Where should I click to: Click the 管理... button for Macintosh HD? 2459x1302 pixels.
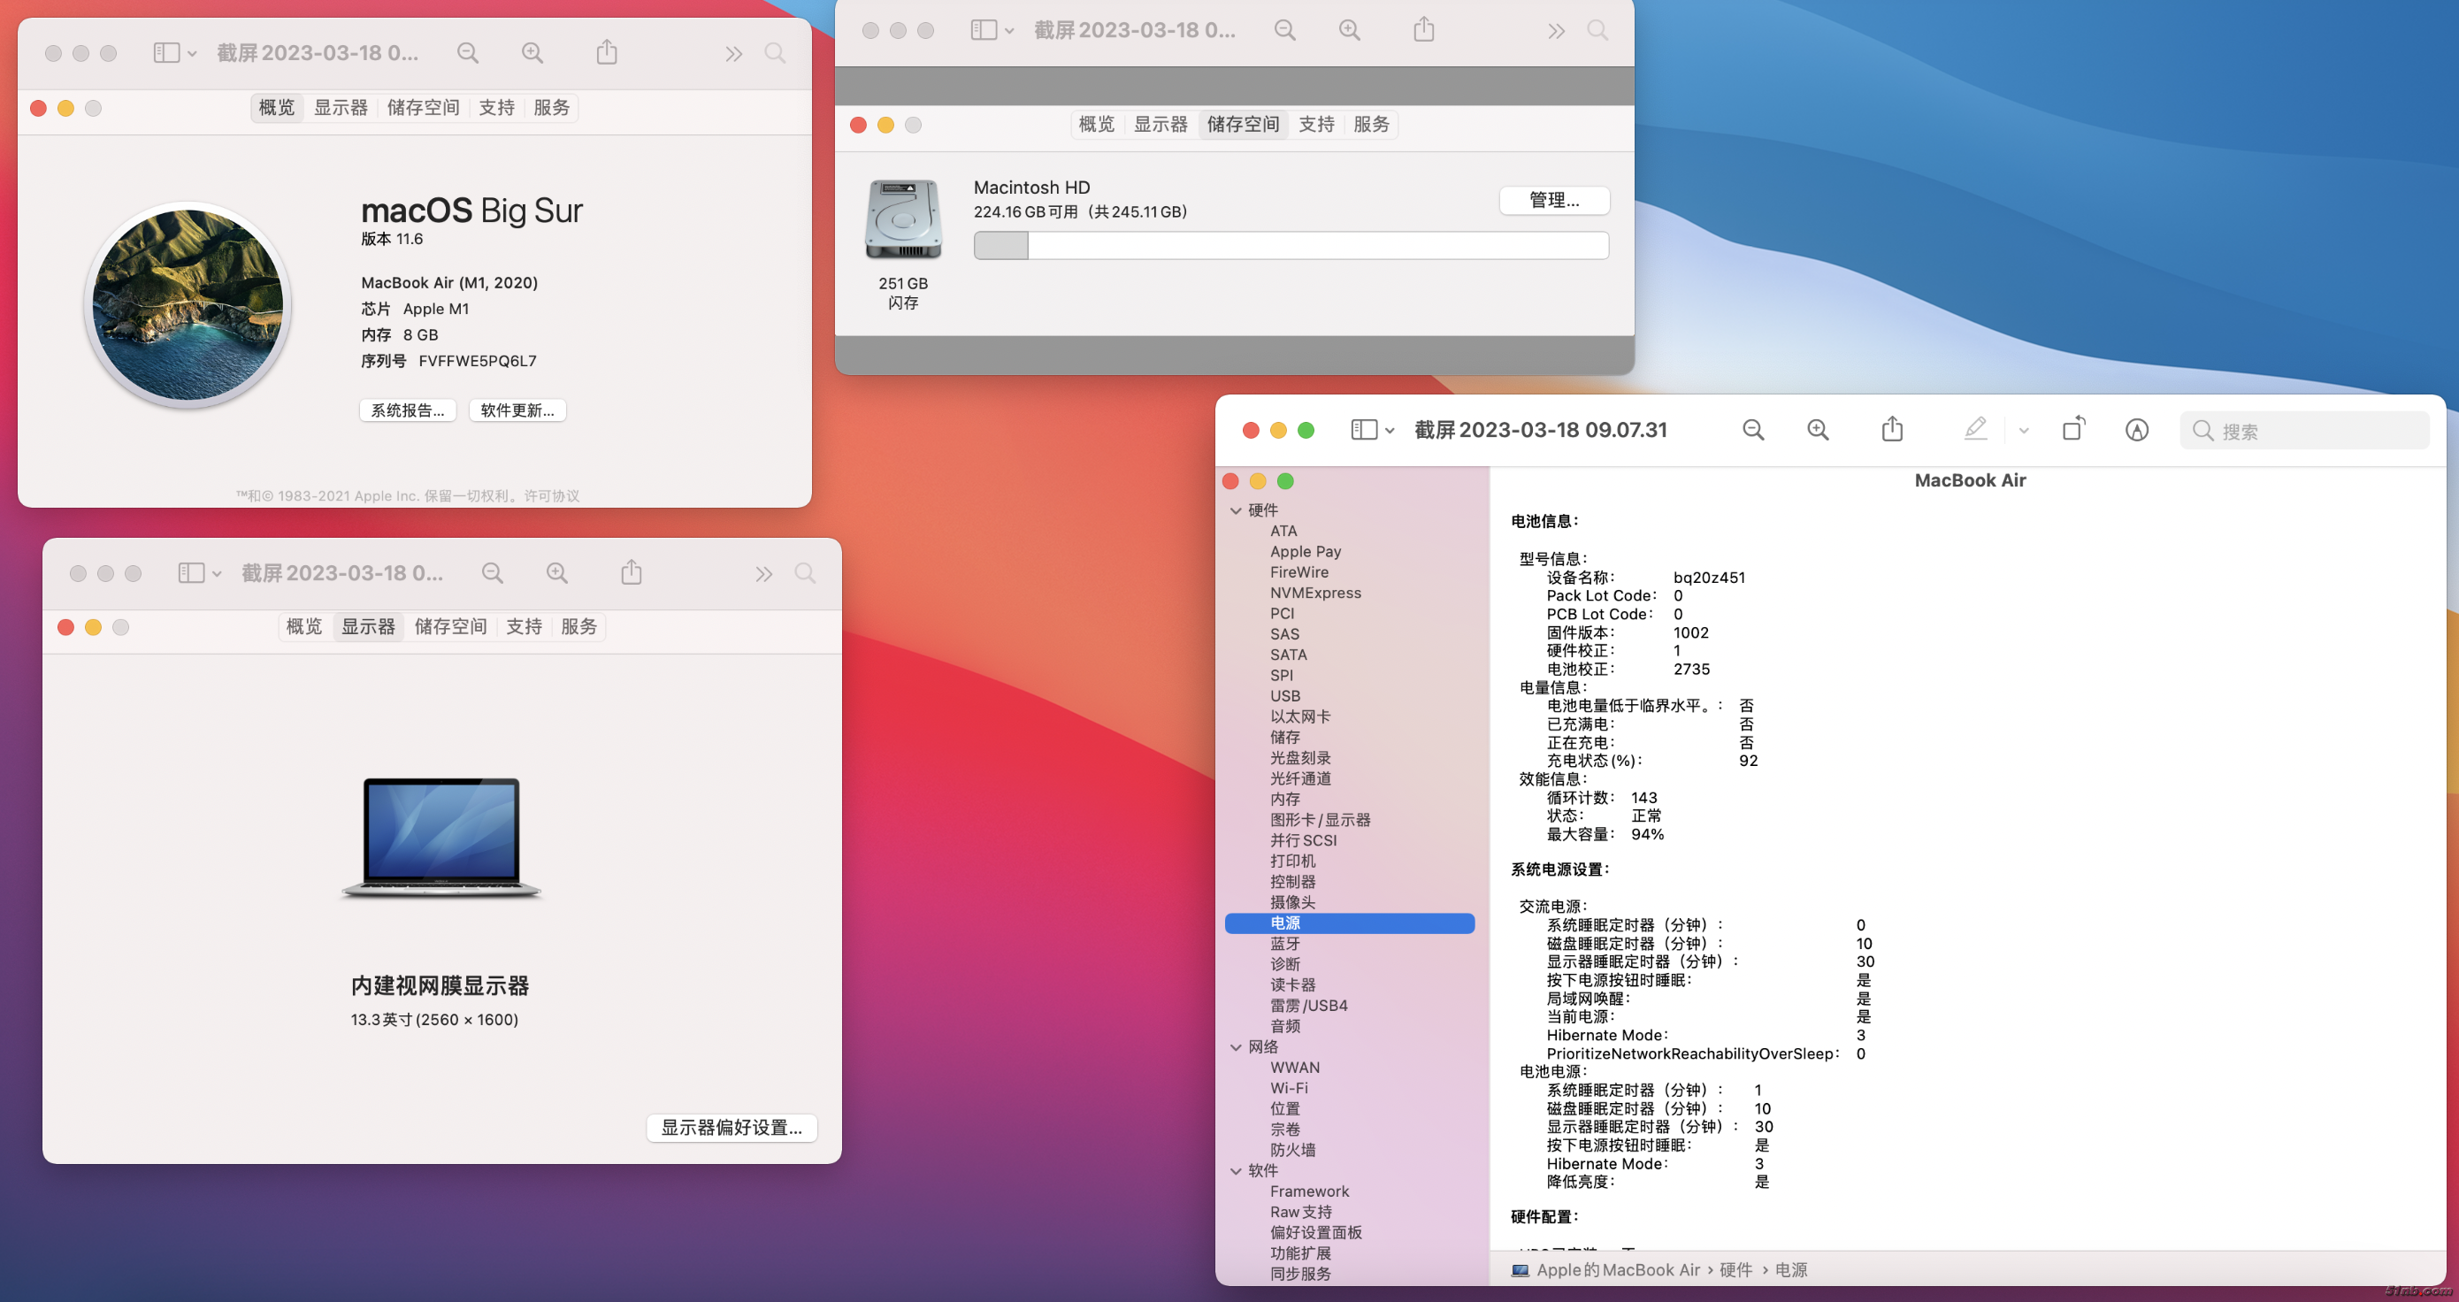point(1554,201)
